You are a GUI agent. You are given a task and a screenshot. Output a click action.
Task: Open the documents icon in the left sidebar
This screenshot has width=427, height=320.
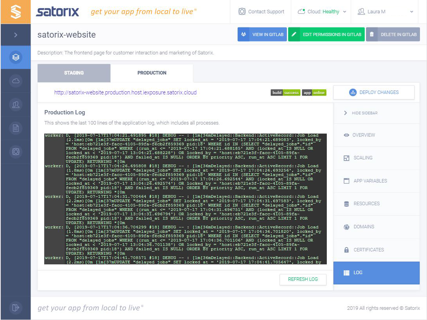[16, 128]
